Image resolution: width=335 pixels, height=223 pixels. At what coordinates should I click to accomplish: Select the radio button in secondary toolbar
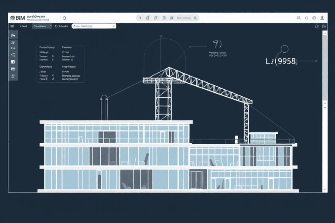tap(56, 26)
